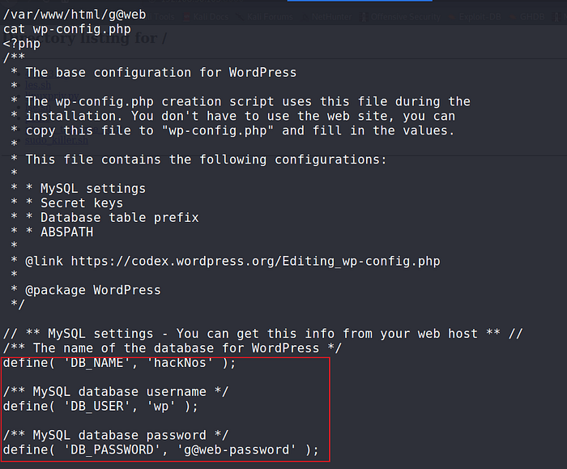
Task: Click 'The base configuration for WordPress' line
Action: [x=160, y=72]
